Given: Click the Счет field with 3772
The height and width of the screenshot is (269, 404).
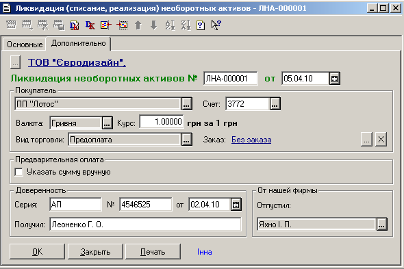Looking at the screenshot, I should [248, 104].
